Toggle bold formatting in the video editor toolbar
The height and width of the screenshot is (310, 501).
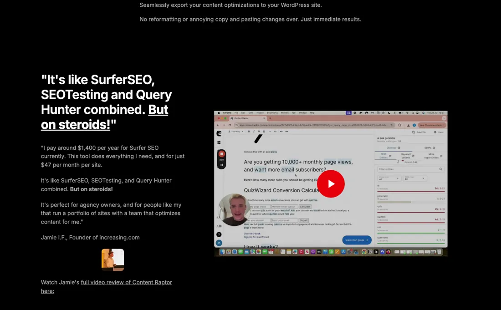(249, 132)
